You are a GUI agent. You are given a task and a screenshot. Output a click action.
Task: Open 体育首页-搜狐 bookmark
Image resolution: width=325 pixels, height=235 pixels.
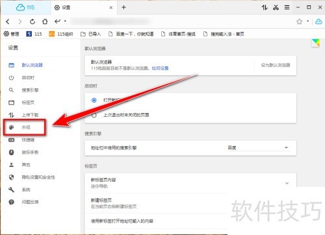[x=178, y=34]
